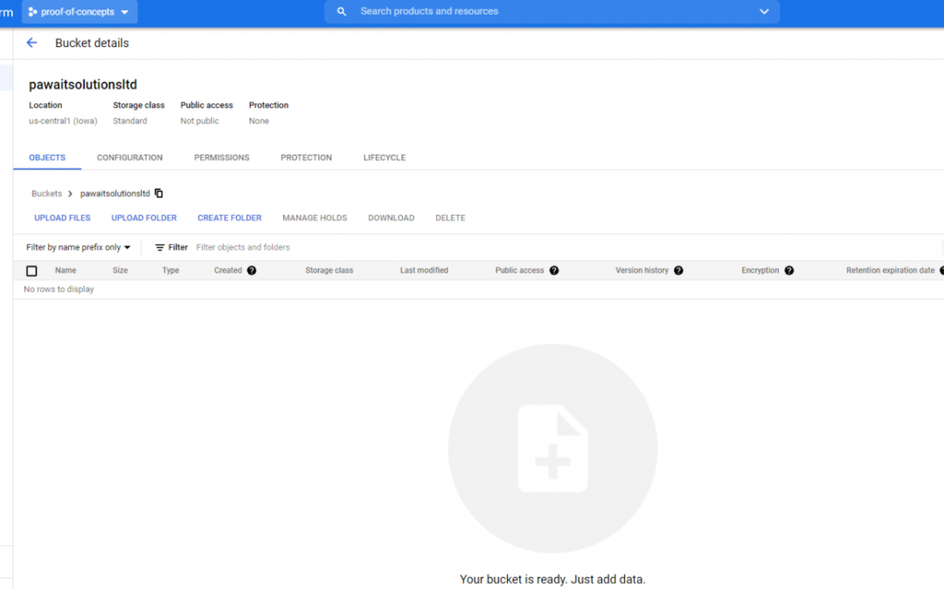Click the search magnifier icon

(342, 11)
